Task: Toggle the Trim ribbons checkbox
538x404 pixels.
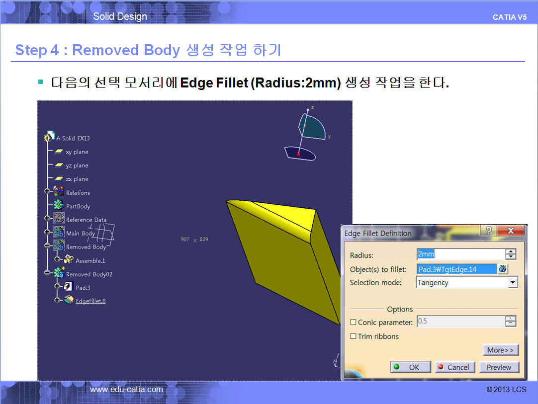Action: point(353,336)
